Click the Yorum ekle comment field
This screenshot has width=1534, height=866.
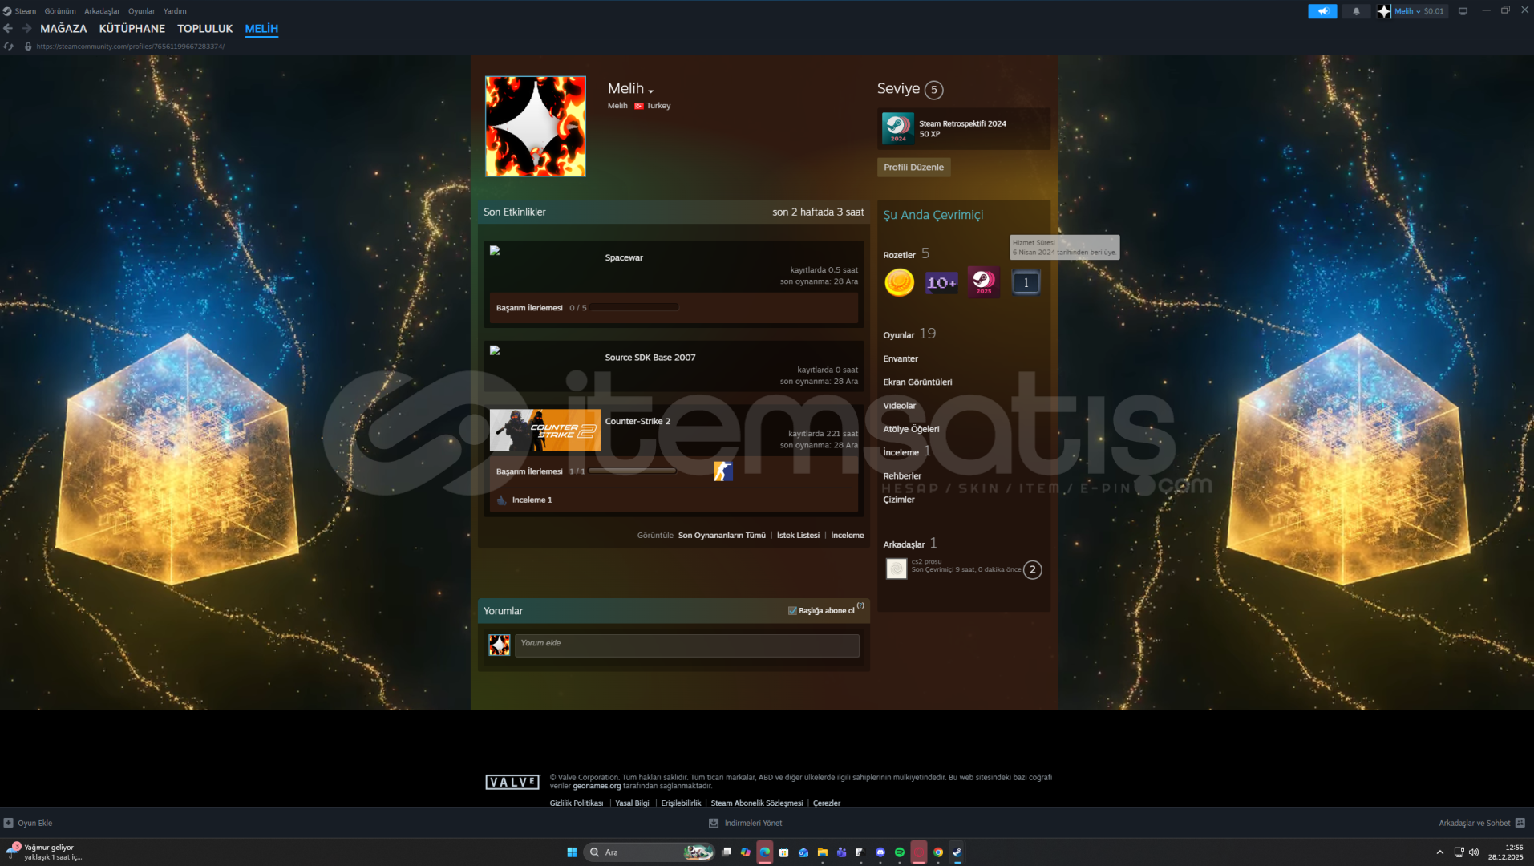pos(686,645)
